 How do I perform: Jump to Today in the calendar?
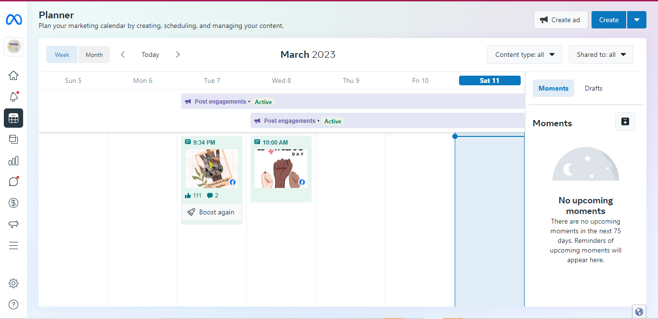click(150, 54)
